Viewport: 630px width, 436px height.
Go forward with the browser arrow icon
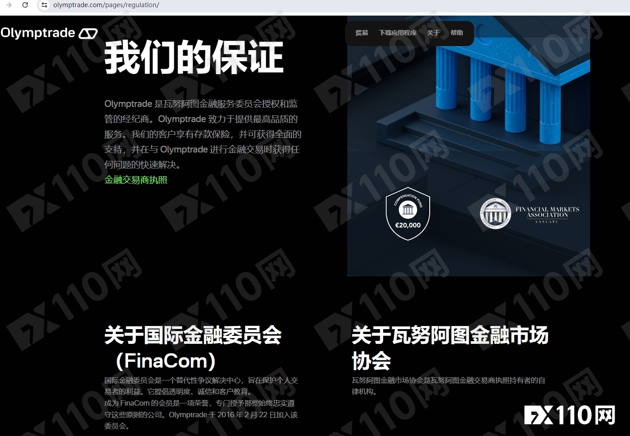pyautogui.click(x=9, y=5)
